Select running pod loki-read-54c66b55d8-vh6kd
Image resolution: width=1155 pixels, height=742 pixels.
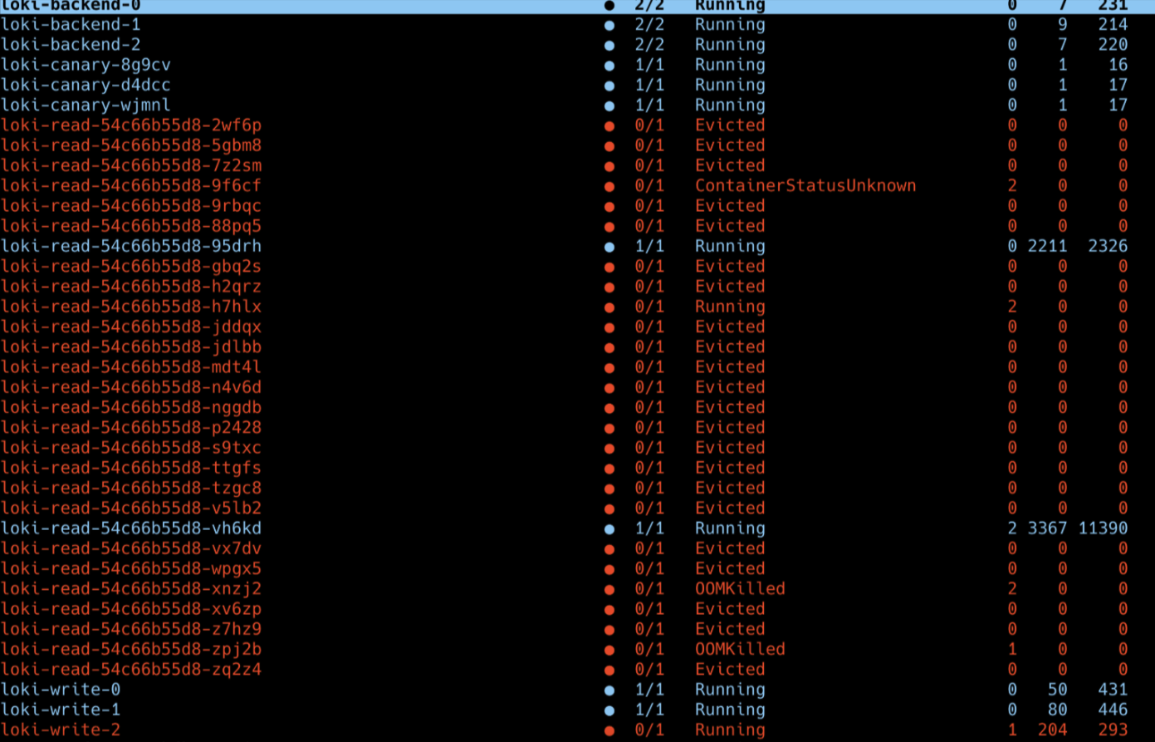(x=131, y=528)
